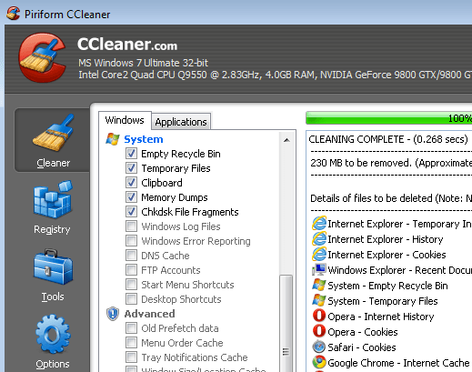The width and height of the screenshot is (472, 372).
Task: Check the Old Prefetch data option
Action: pos(131,328)
